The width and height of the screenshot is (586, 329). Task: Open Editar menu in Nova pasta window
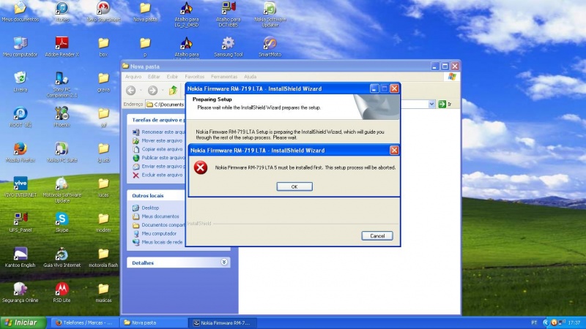point(154,77)
